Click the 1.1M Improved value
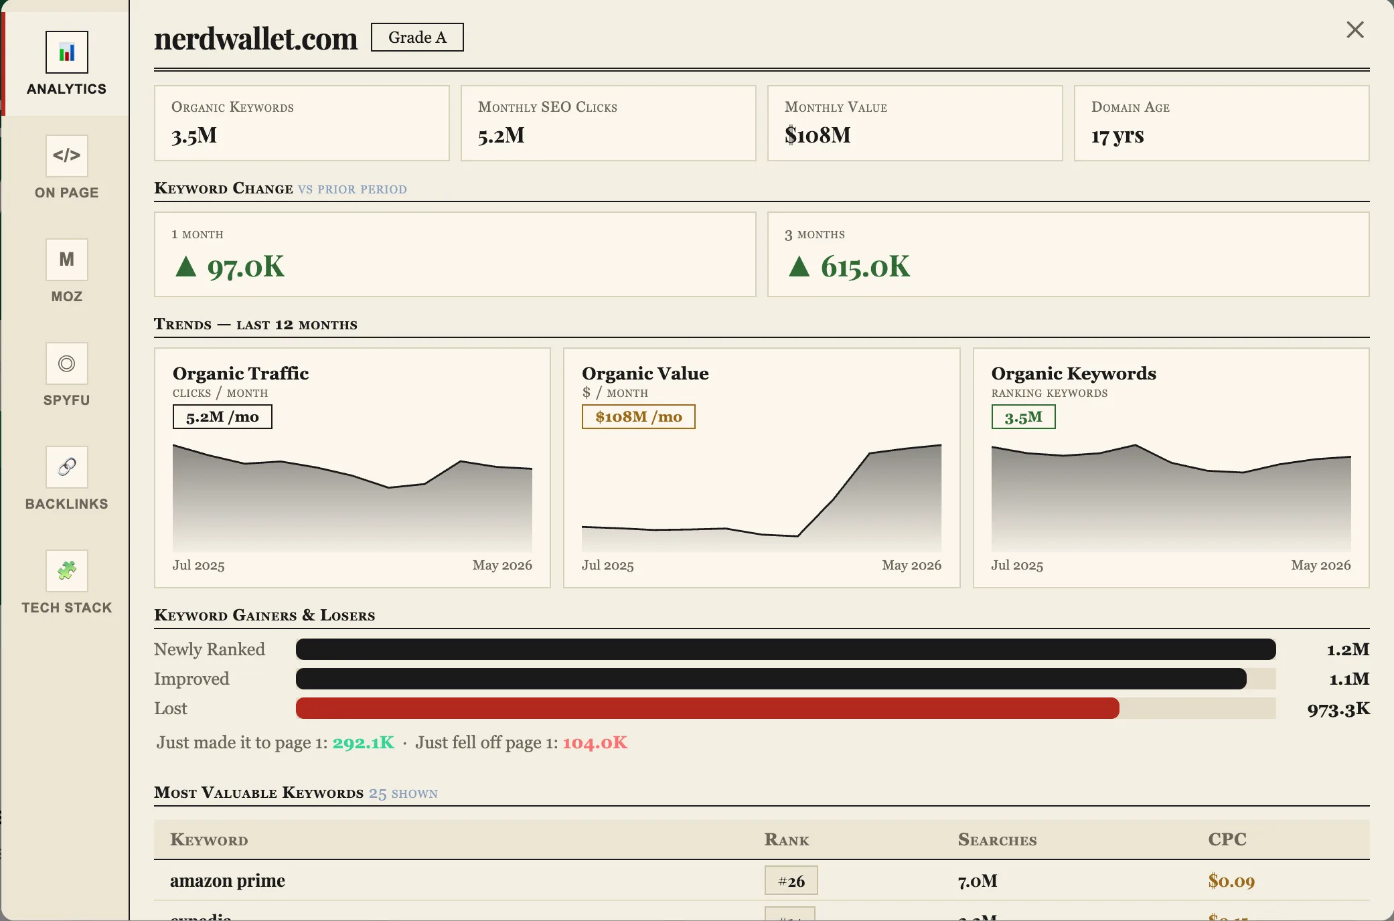 (1349, 679)
